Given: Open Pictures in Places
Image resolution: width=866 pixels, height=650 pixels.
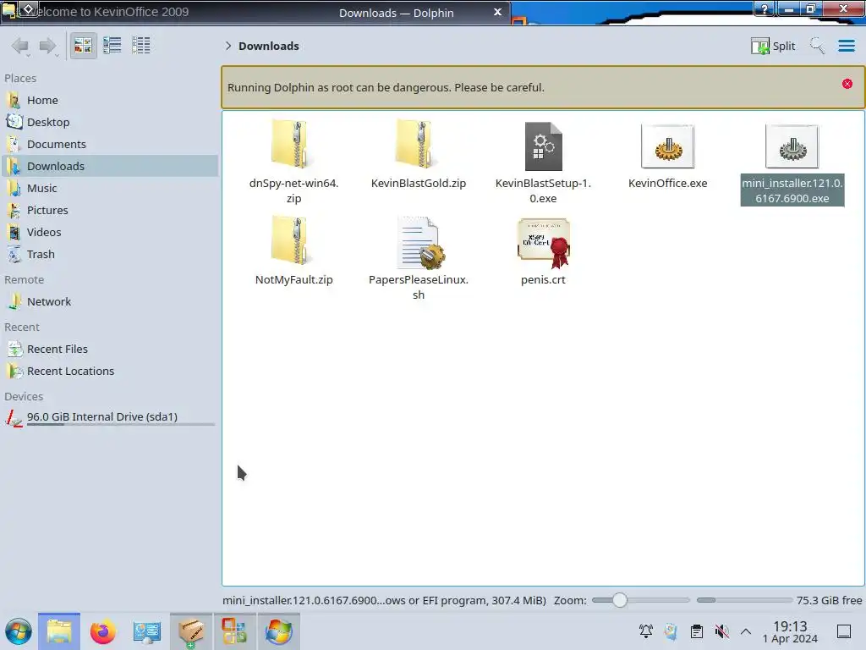Looking at the screenshot, I should click(109, 211).
